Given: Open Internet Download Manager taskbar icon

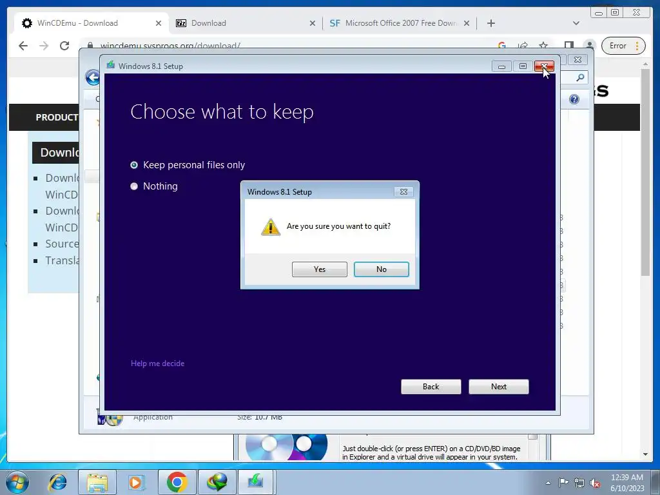Looking at the screenshot, I should coord(217,482).
